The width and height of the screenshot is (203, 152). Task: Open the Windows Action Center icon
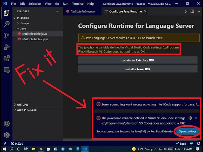pos(197,149)
